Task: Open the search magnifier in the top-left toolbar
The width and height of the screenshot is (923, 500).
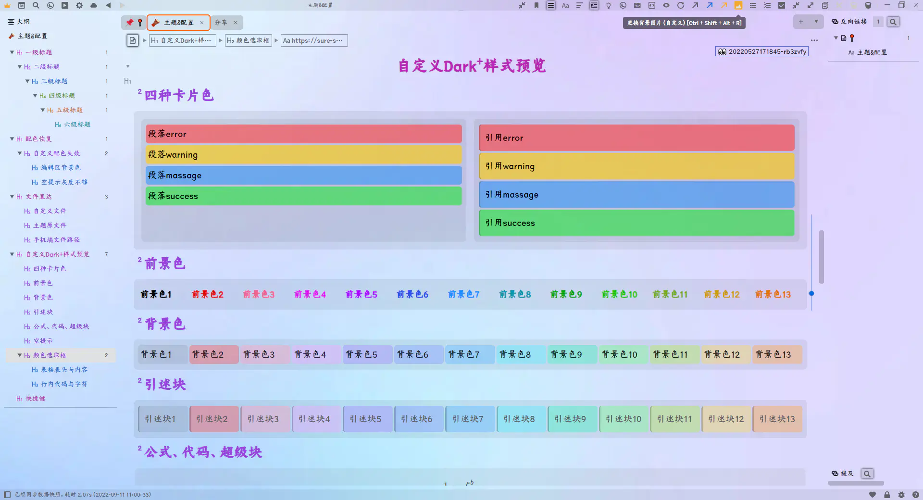Action: coord(36,5)
